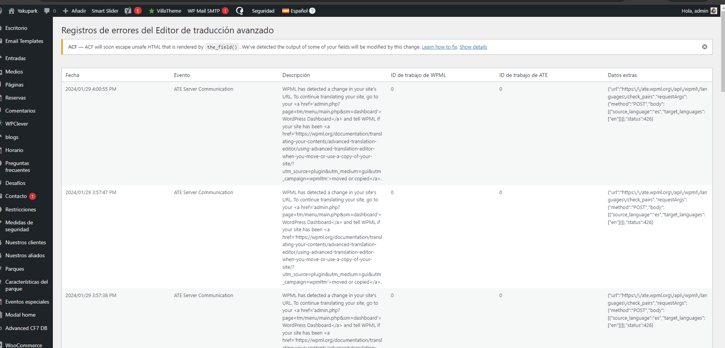Click the Datos extras column header
This screenshot has width=725, height=348.
(x=622, y=75)
